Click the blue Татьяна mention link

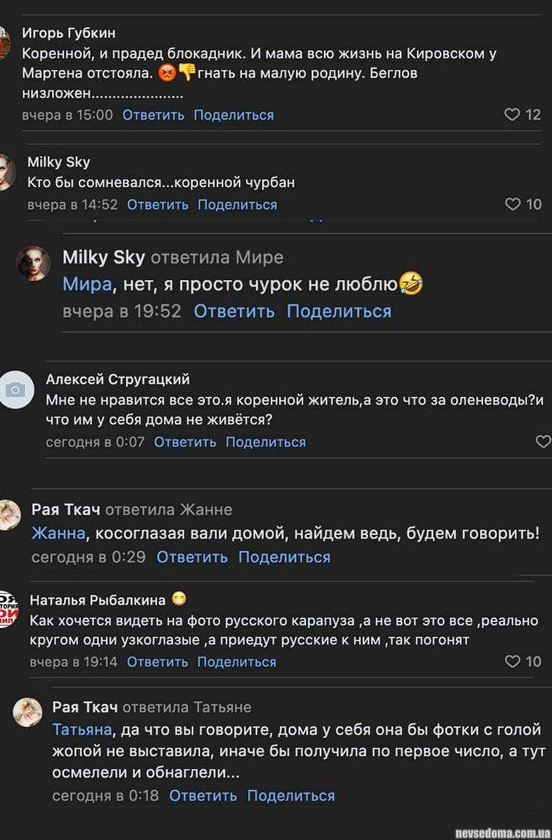[x=82, y=730]
